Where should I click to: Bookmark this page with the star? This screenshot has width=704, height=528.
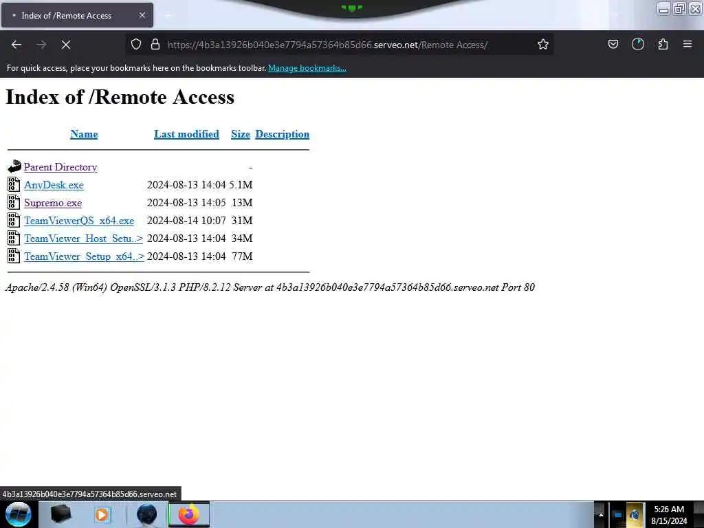pyautogui.click(x=543, y=44)
